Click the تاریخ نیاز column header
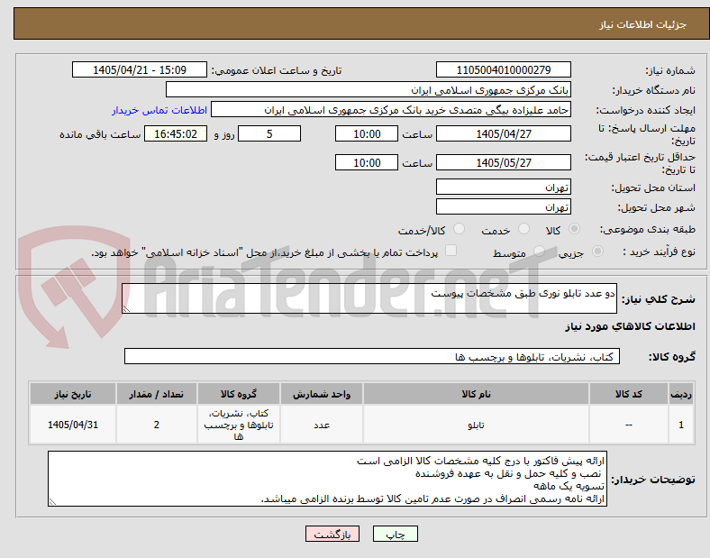710x558 pixels. [x=73, y=394]
